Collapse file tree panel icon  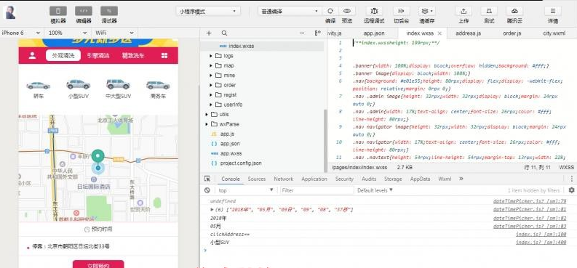pos(318,33)
